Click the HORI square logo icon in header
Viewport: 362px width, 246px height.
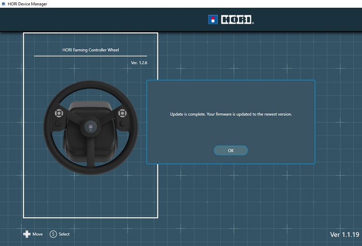(212, 20)
